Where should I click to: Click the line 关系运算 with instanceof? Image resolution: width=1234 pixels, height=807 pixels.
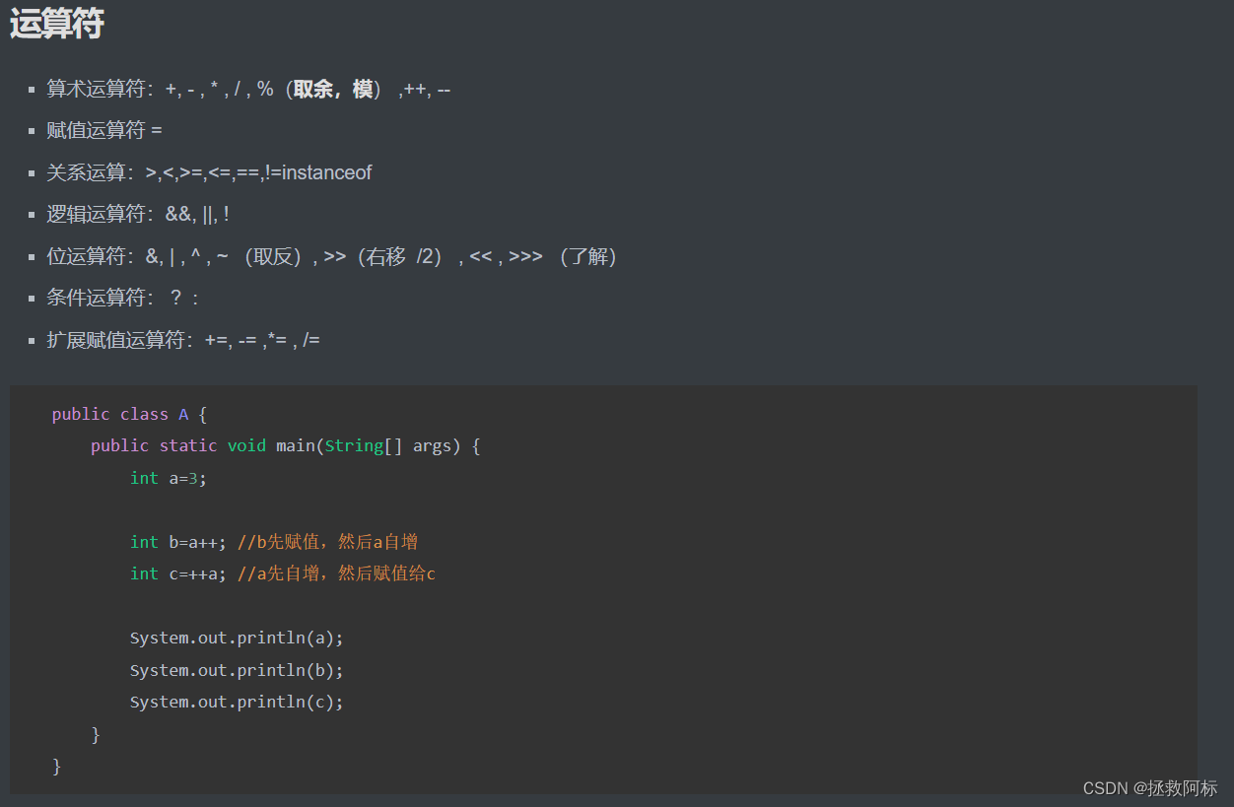click(x=209, y=172)
